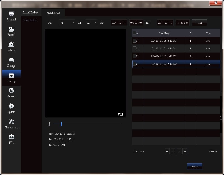The image size is (224, 175).
Task: Select the Record Backup tab
Action: pos(53,12)
